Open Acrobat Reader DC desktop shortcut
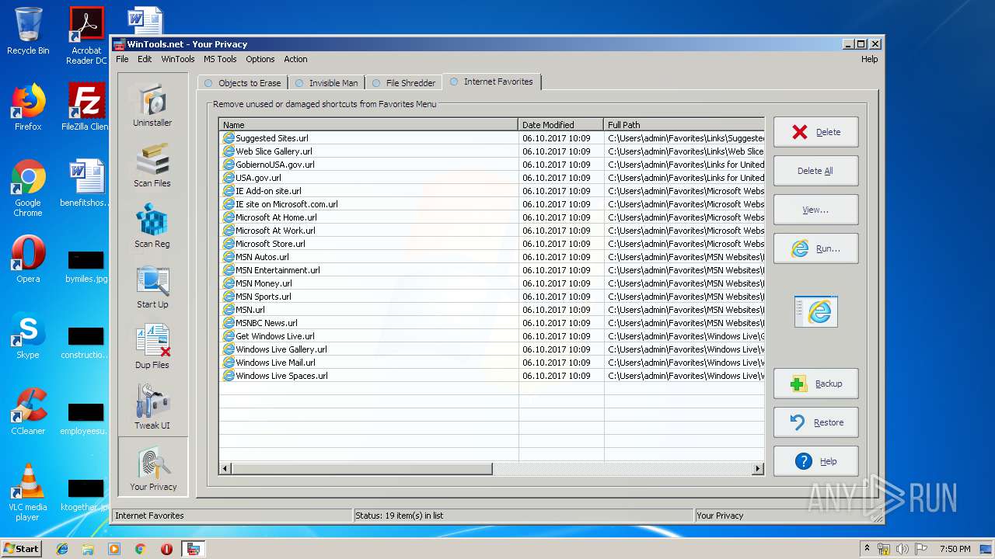995x559 pixels. 86,36
